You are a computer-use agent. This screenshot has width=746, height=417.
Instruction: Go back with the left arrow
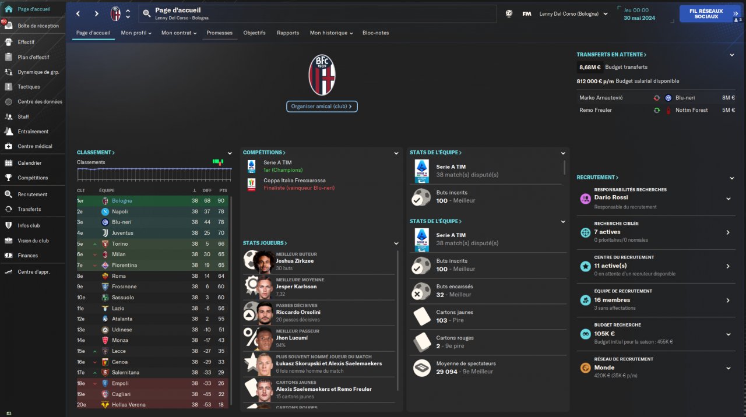coord(78,14)
